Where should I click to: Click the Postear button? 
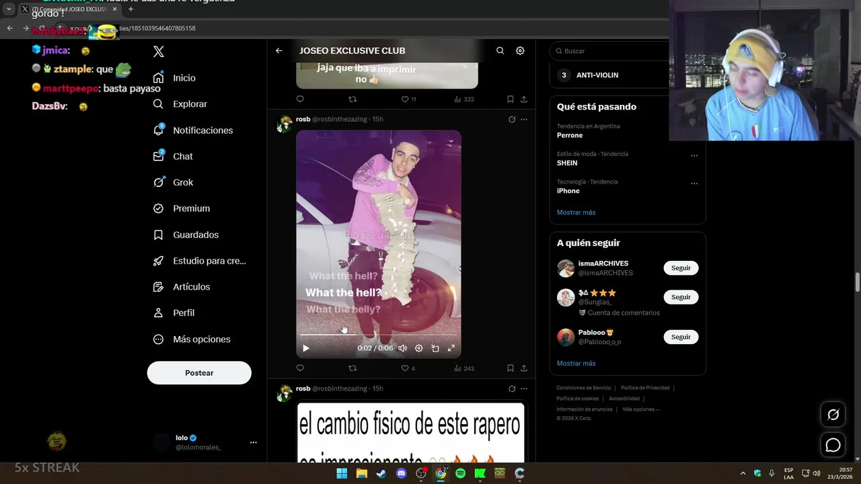pos(199,373)
